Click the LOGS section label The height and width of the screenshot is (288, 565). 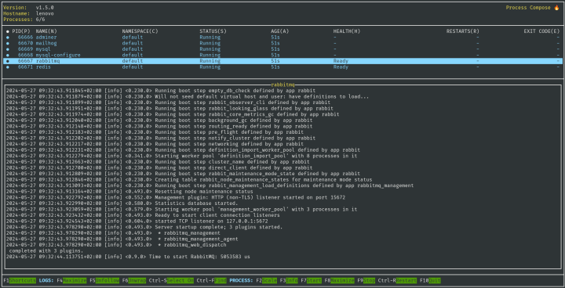[46, 280]
